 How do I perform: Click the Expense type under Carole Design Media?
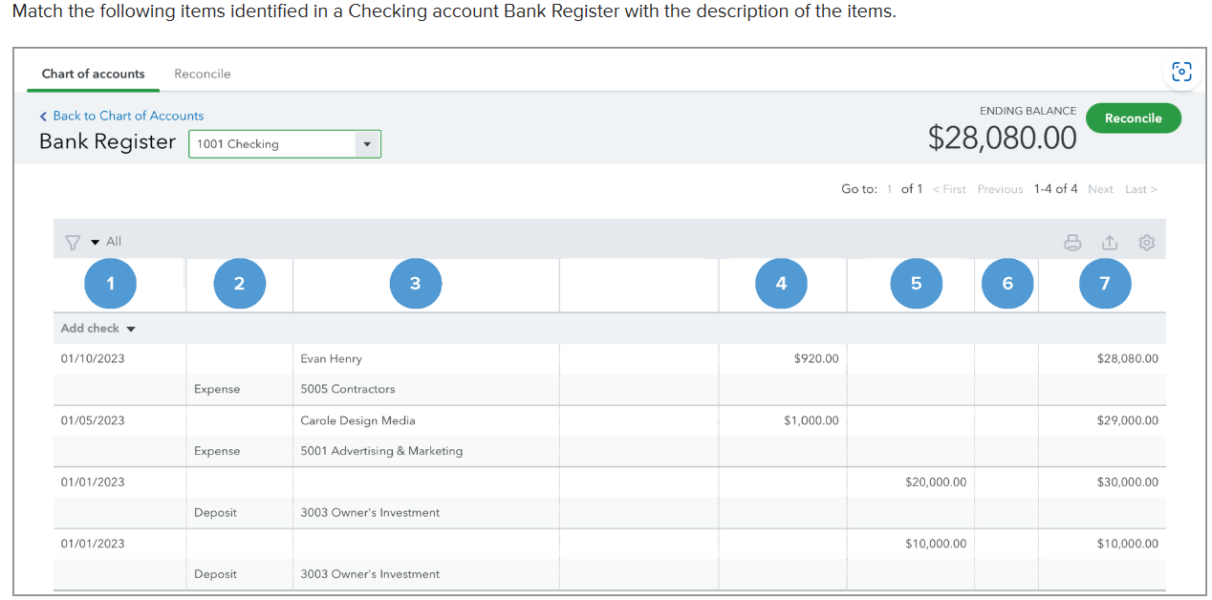pos(217,451)
